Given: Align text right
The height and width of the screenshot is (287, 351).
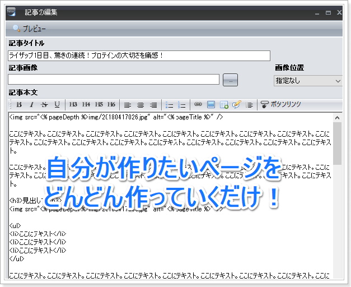Looking at the screenshot, I should pos(153,105).
